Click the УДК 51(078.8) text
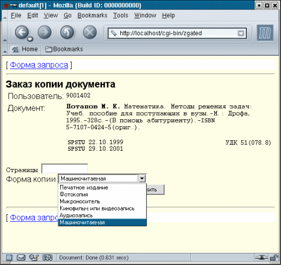Image resolution: width=281 pixels, height=265 pixels. [248, 142]
